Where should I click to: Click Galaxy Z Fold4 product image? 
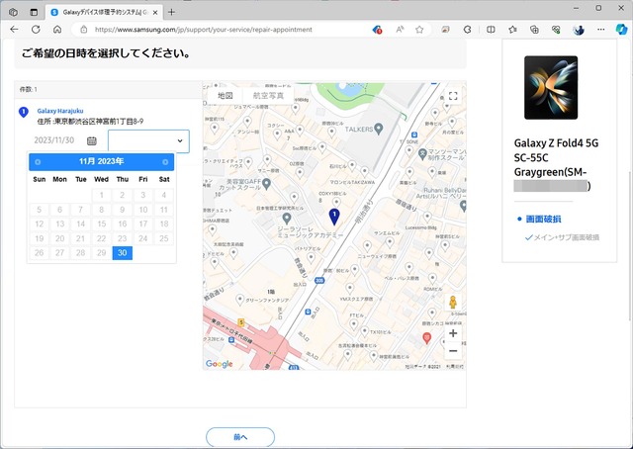[551, 88]
